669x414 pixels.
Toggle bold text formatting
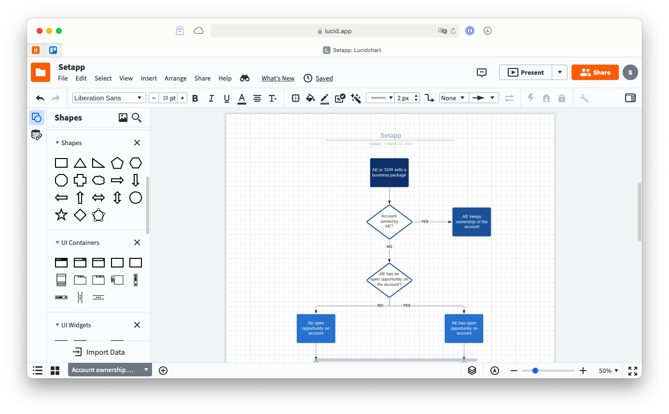click(195, 98)
